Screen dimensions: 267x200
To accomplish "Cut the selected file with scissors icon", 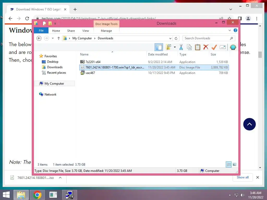I will 181,47.
